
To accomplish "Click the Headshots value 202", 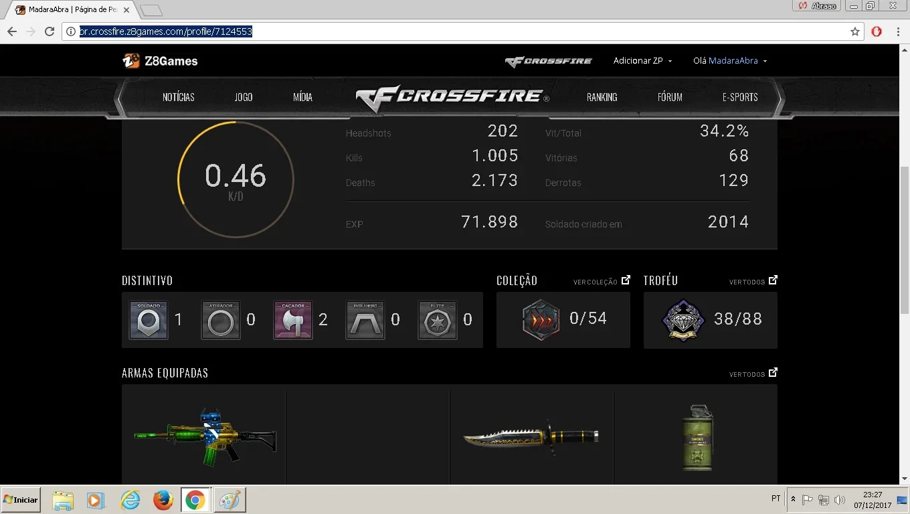I will 503,131.
